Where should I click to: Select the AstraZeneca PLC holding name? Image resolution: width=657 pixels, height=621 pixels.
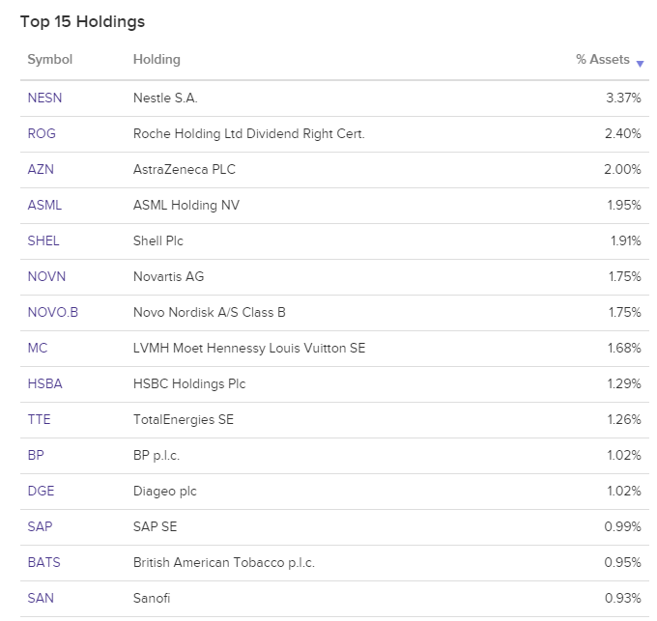coord(185,169)
